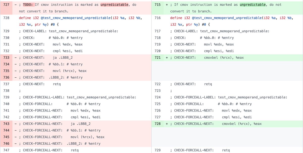Click the CHECK-FORCEALL-LABEL code on line 739
Image resolution: width=303 pixels, height=153 pixels.
pyautogui.click(x=78, y=97)
